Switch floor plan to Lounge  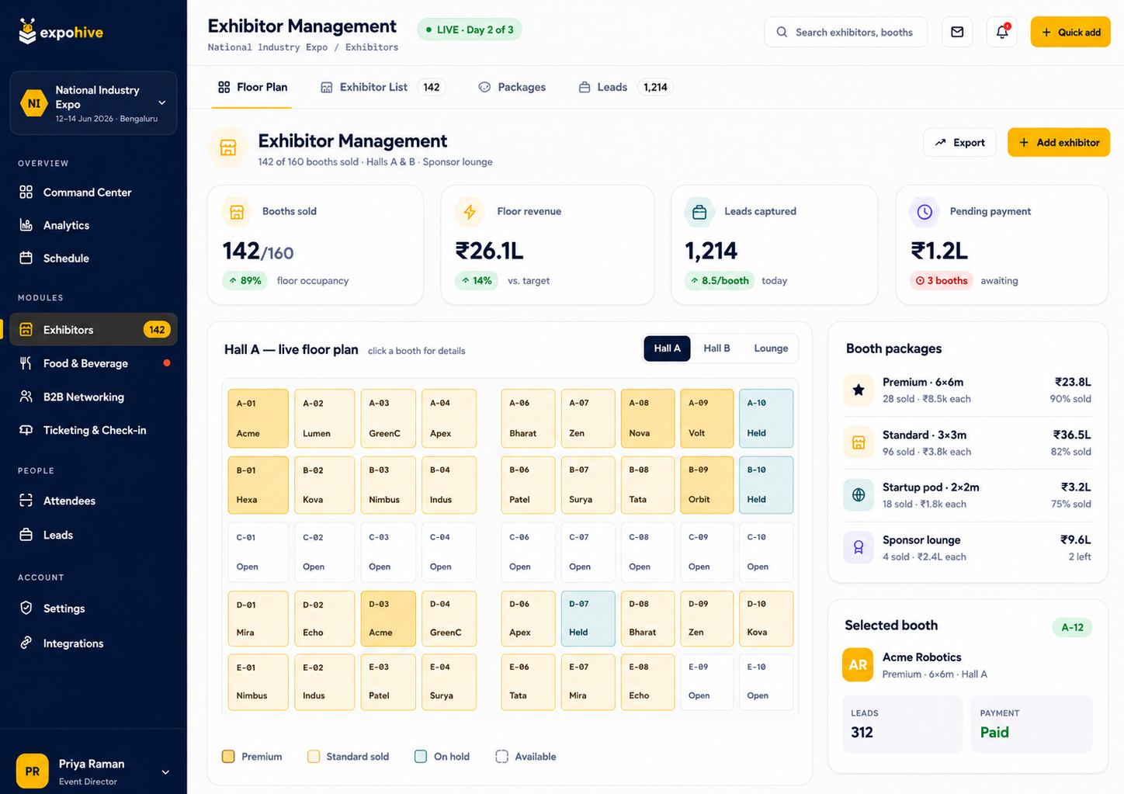(x=771, y=348)
